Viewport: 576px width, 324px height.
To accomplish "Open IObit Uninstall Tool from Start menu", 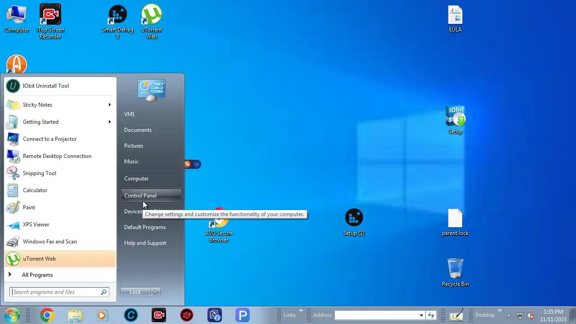I will (60, 86).
